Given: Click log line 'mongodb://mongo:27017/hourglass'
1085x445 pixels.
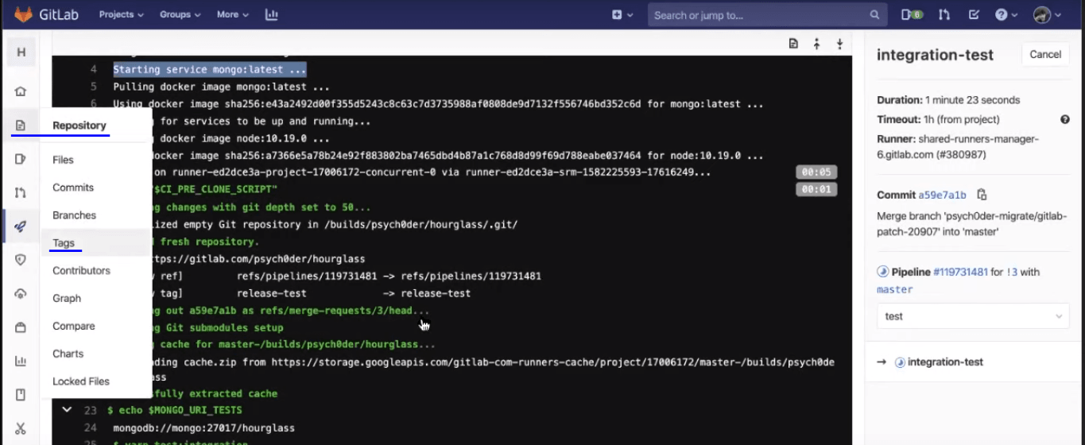Looking at the screenshot, I should point(203,428).
